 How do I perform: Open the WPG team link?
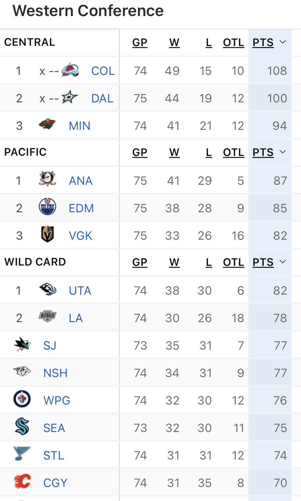tap(57, 401)
